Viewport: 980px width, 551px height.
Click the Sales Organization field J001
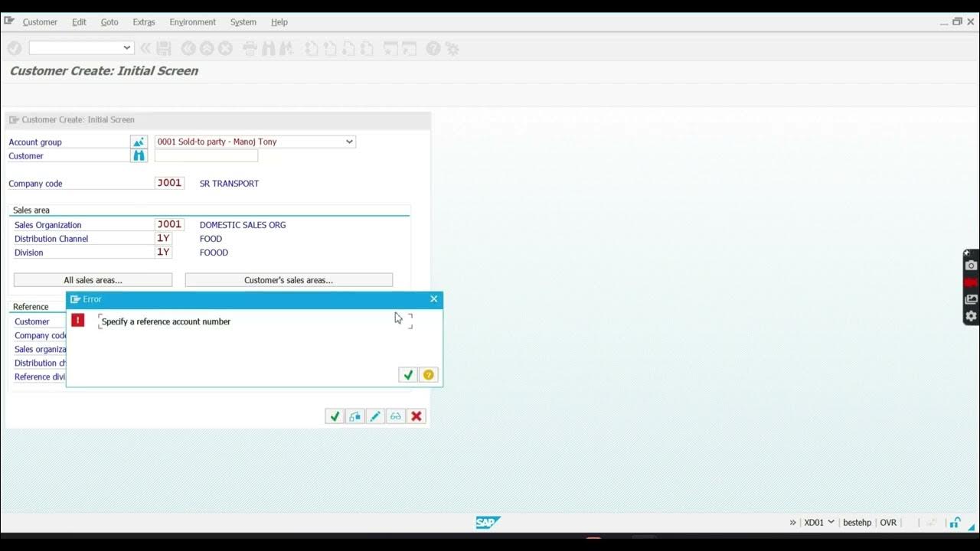[x=169, y=224]
